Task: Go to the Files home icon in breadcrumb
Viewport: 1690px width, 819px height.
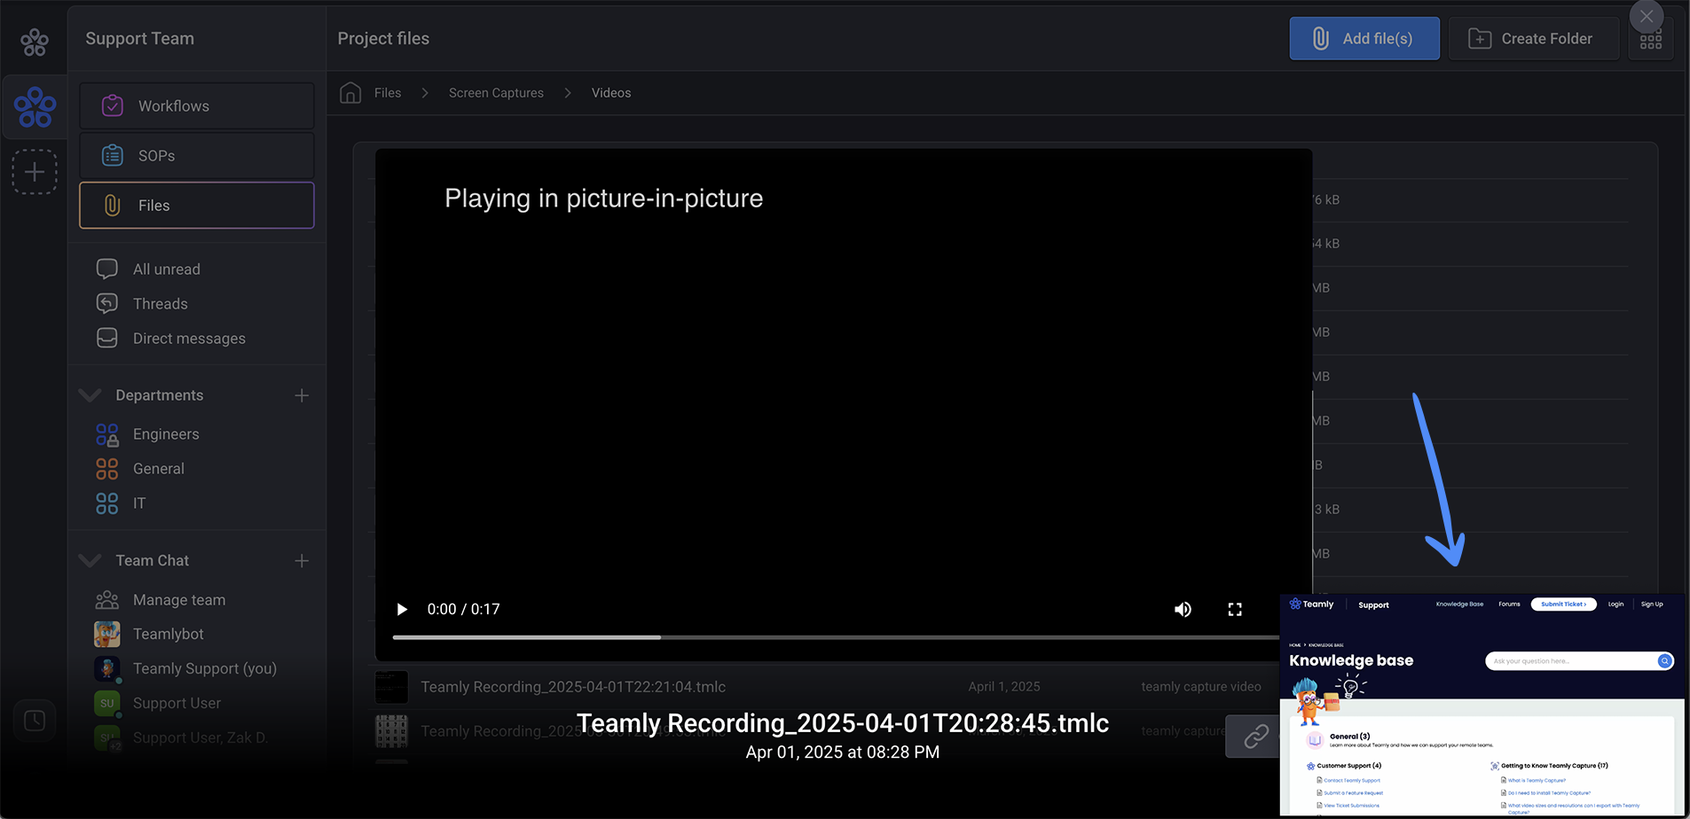Action: [x=350, y=93]
